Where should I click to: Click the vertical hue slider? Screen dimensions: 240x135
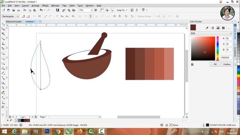[x=217, y=48]
